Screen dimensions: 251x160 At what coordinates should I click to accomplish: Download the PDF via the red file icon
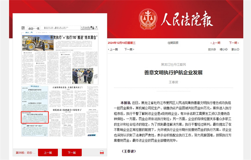102,152
